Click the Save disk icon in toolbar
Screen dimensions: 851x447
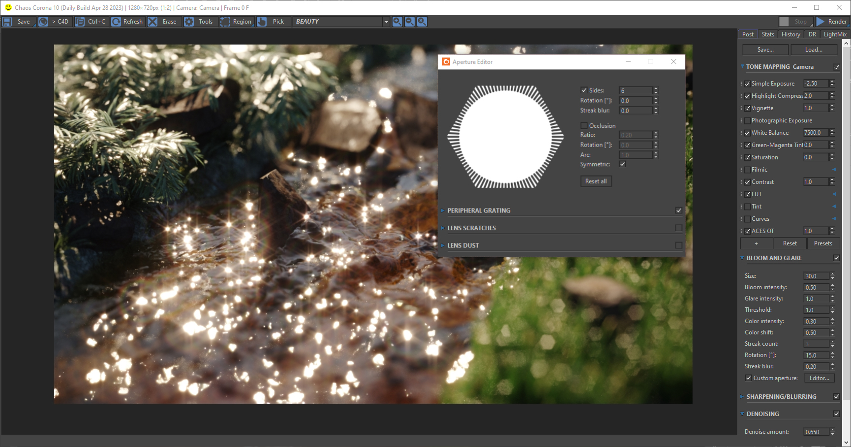pos(7,22)
